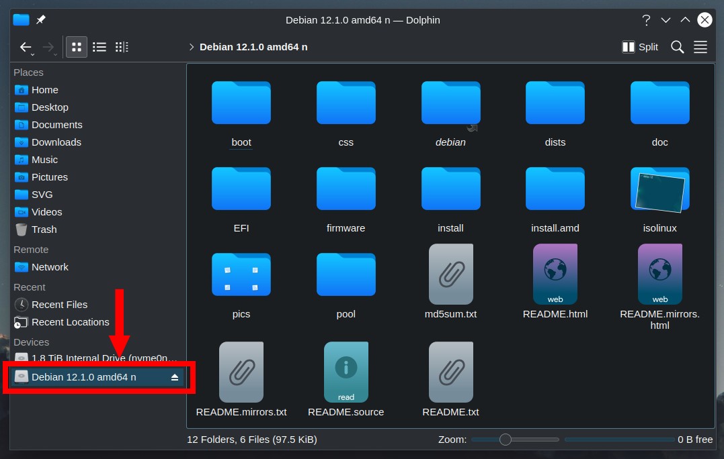Open the search magnifier tool
Screen dimensions: 724x459
[x=677, y=47]
